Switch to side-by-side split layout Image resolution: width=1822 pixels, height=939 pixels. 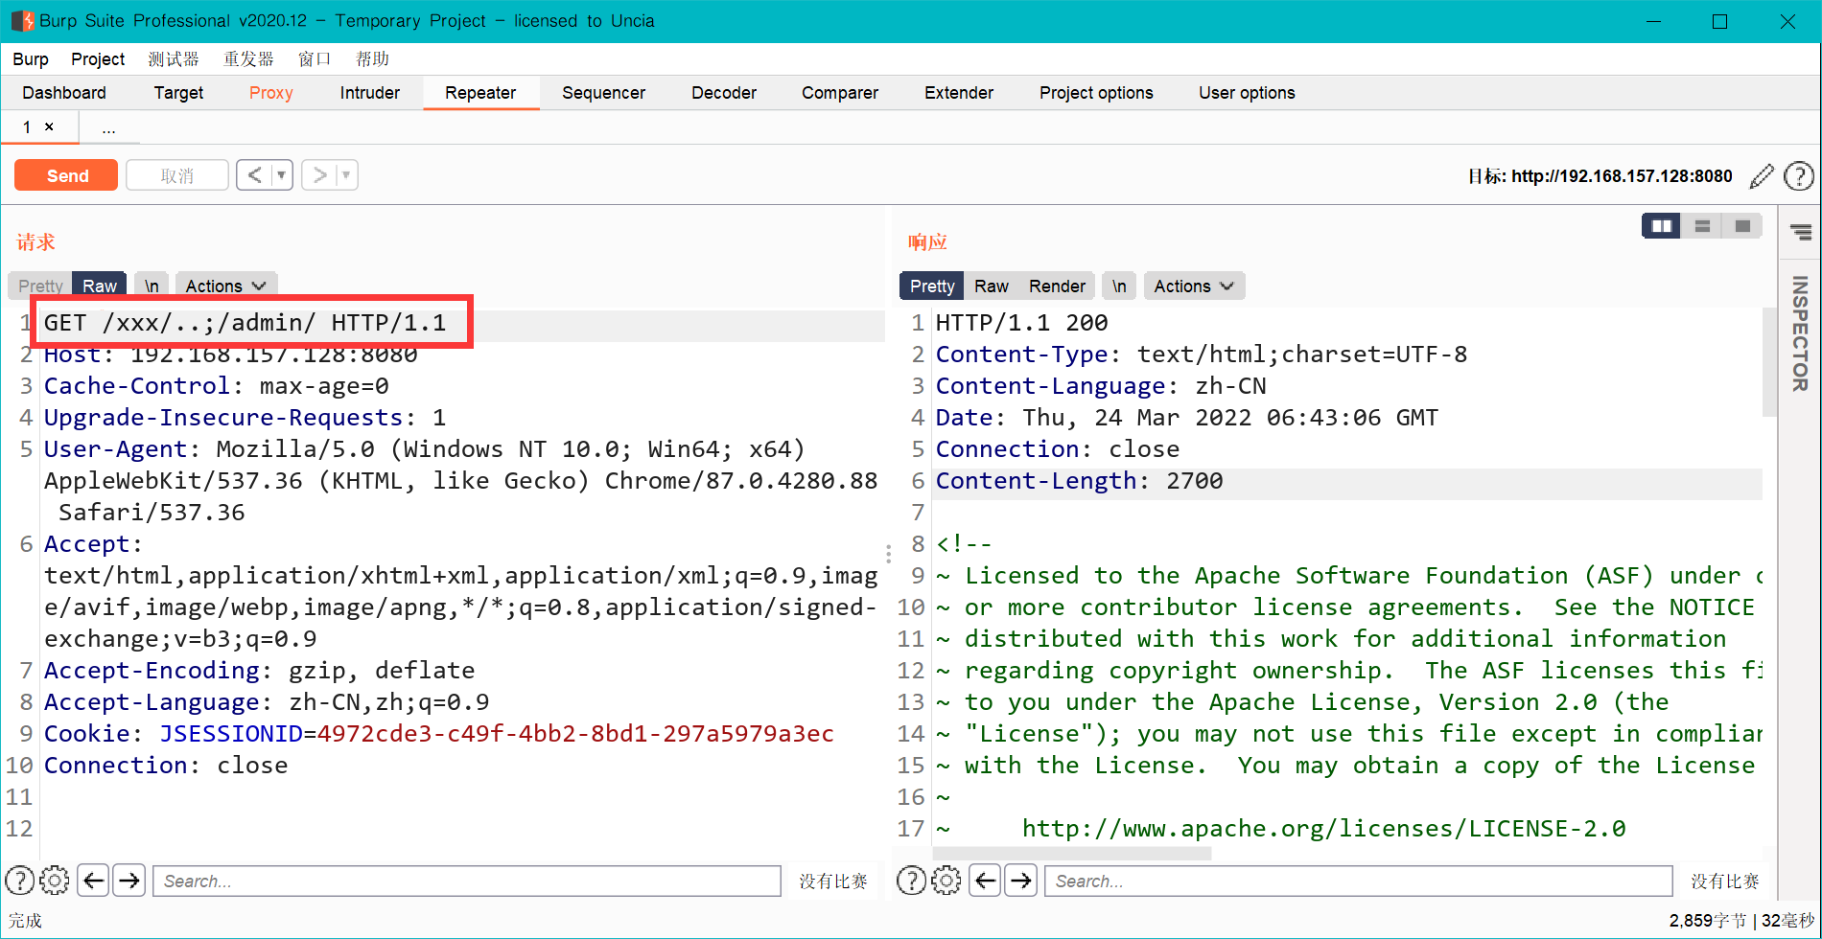coord(1661,226)
